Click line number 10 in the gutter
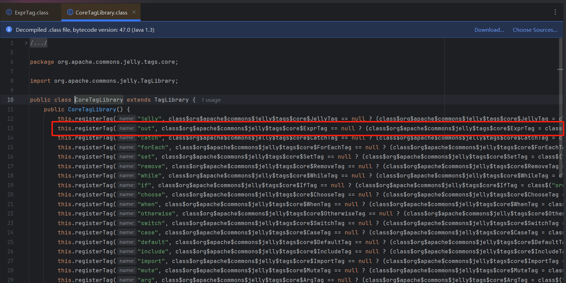The image size is (566, 283). [x=10, y=100]
